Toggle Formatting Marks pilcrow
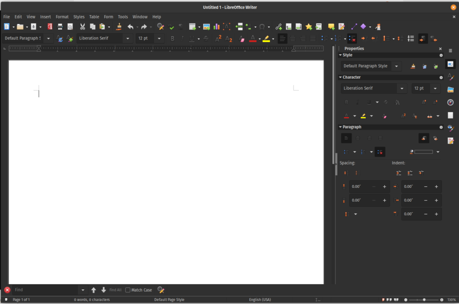Screen dimensions: 459x304 (181, 26)
